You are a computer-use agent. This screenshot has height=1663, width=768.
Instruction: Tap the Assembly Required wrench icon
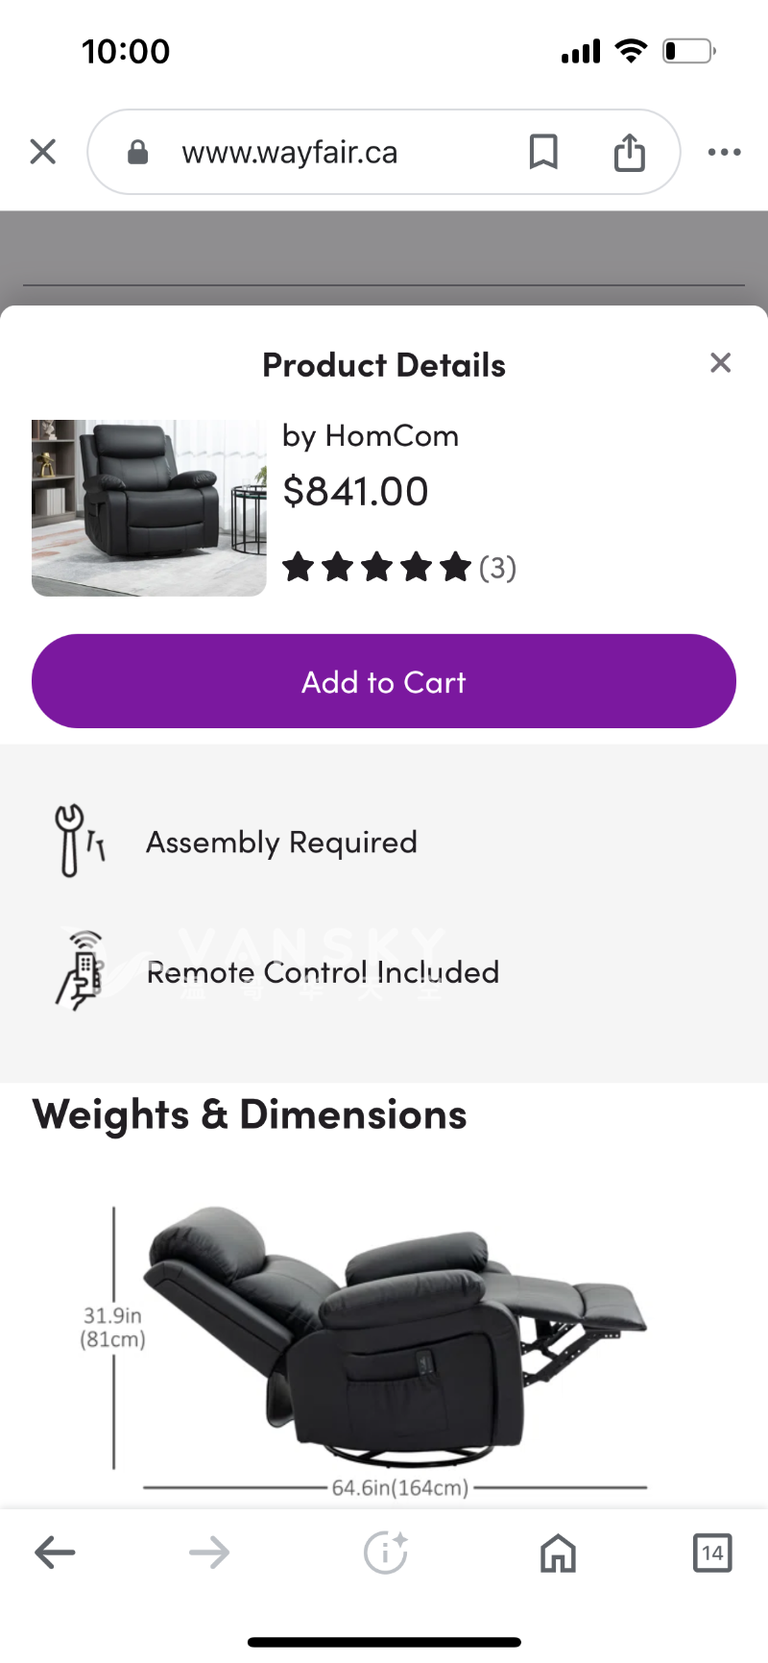pyautogui.click(x=79, y=841)
